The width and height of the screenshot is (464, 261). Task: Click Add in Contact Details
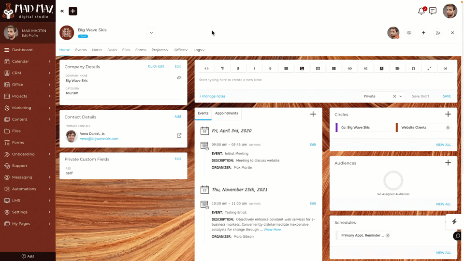177,116
